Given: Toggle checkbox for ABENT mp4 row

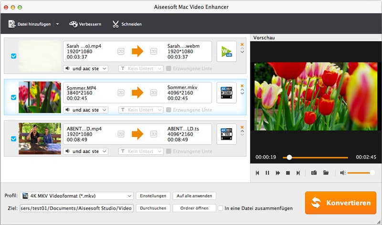Looking at the screenshot, I should click(x=14, y=139).
